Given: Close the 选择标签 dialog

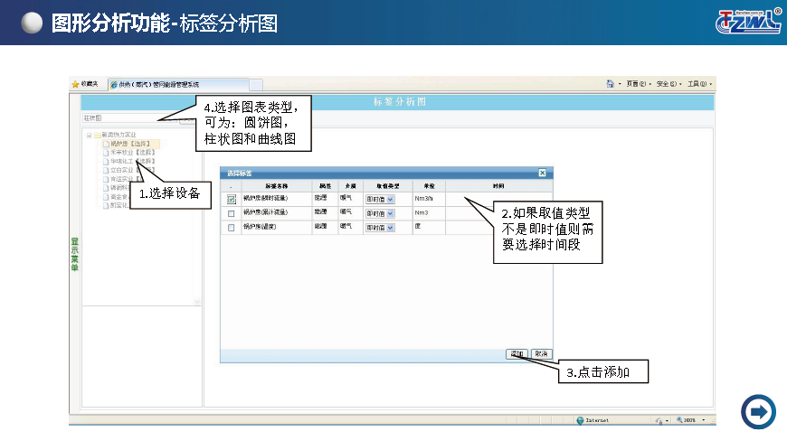Looking at the screenshot, I should click(542, 173).
